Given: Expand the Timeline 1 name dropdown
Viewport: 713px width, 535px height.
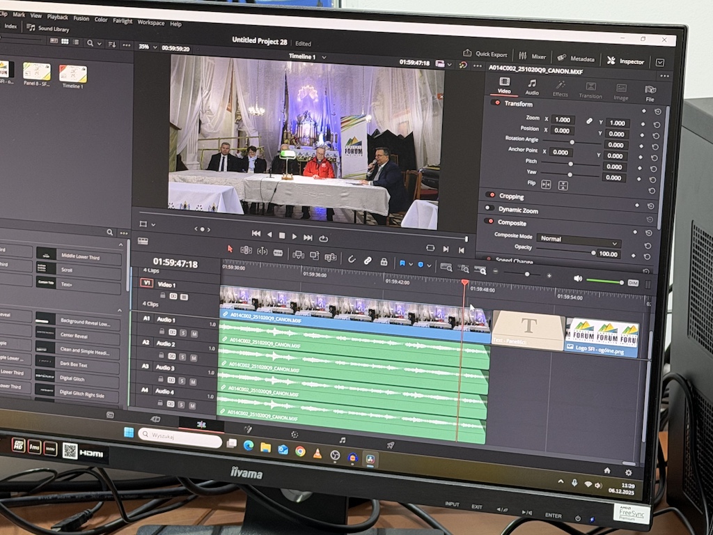Looking at the screenshot, I should [324, 56].
